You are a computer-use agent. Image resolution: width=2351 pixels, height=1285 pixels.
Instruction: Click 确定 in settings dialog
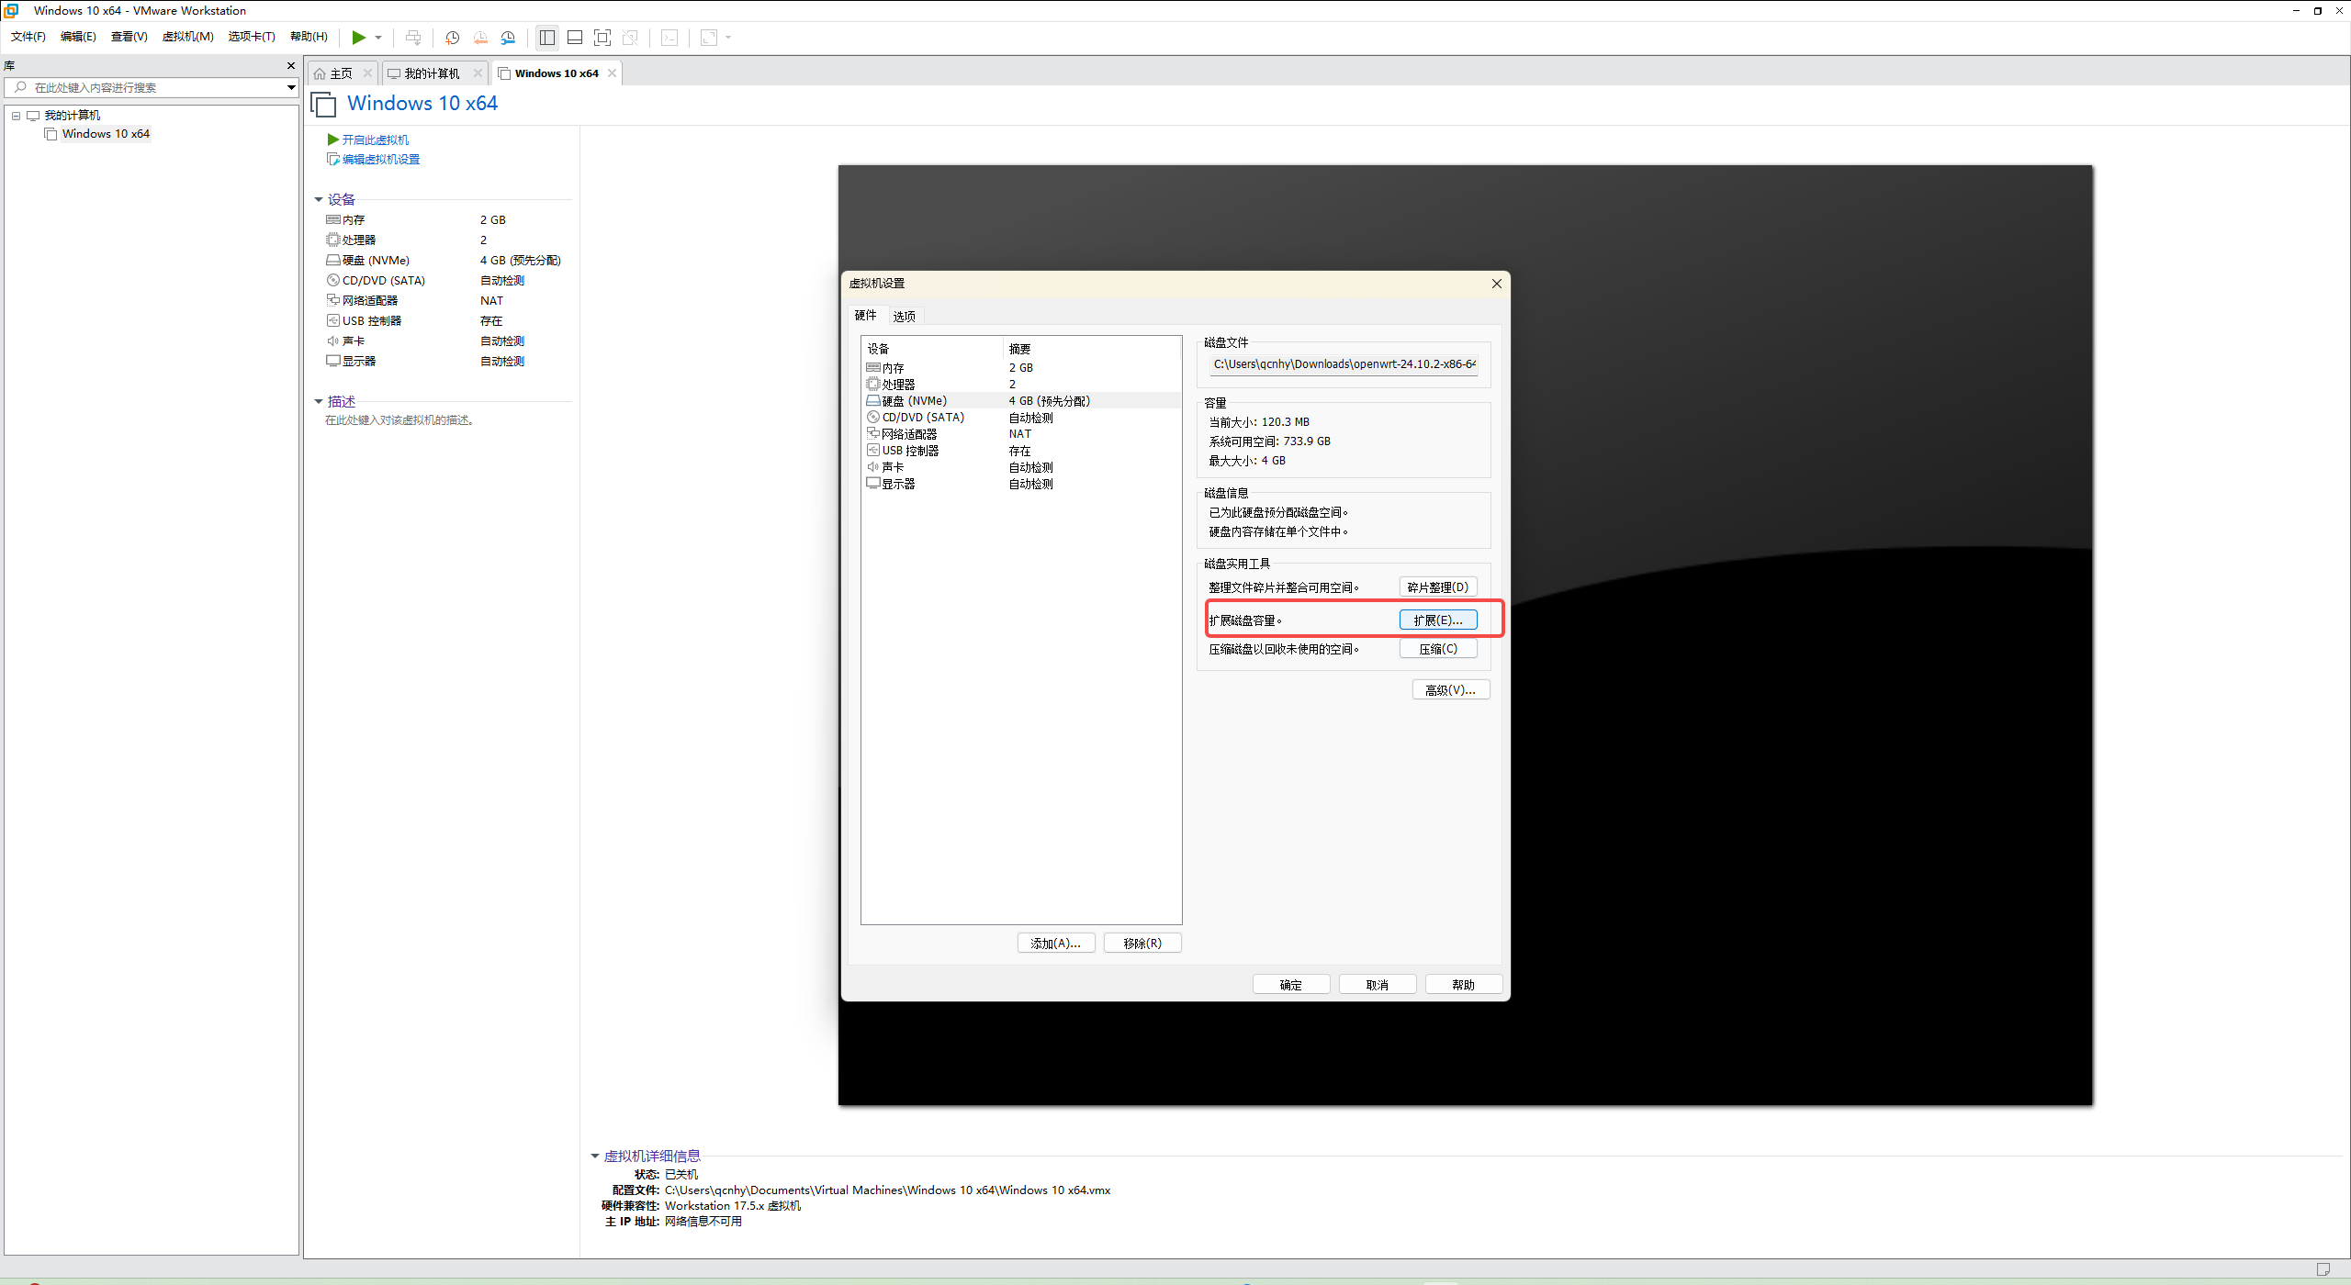(x=1291, y=985)
